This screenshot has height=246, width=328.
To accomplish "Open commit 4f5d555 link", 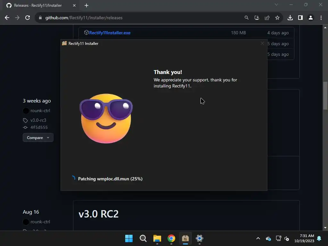I will (x=39, y=127).
